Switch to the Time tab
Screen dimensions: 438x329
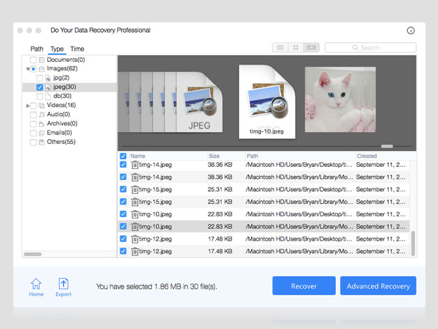(x=77, y=49)
